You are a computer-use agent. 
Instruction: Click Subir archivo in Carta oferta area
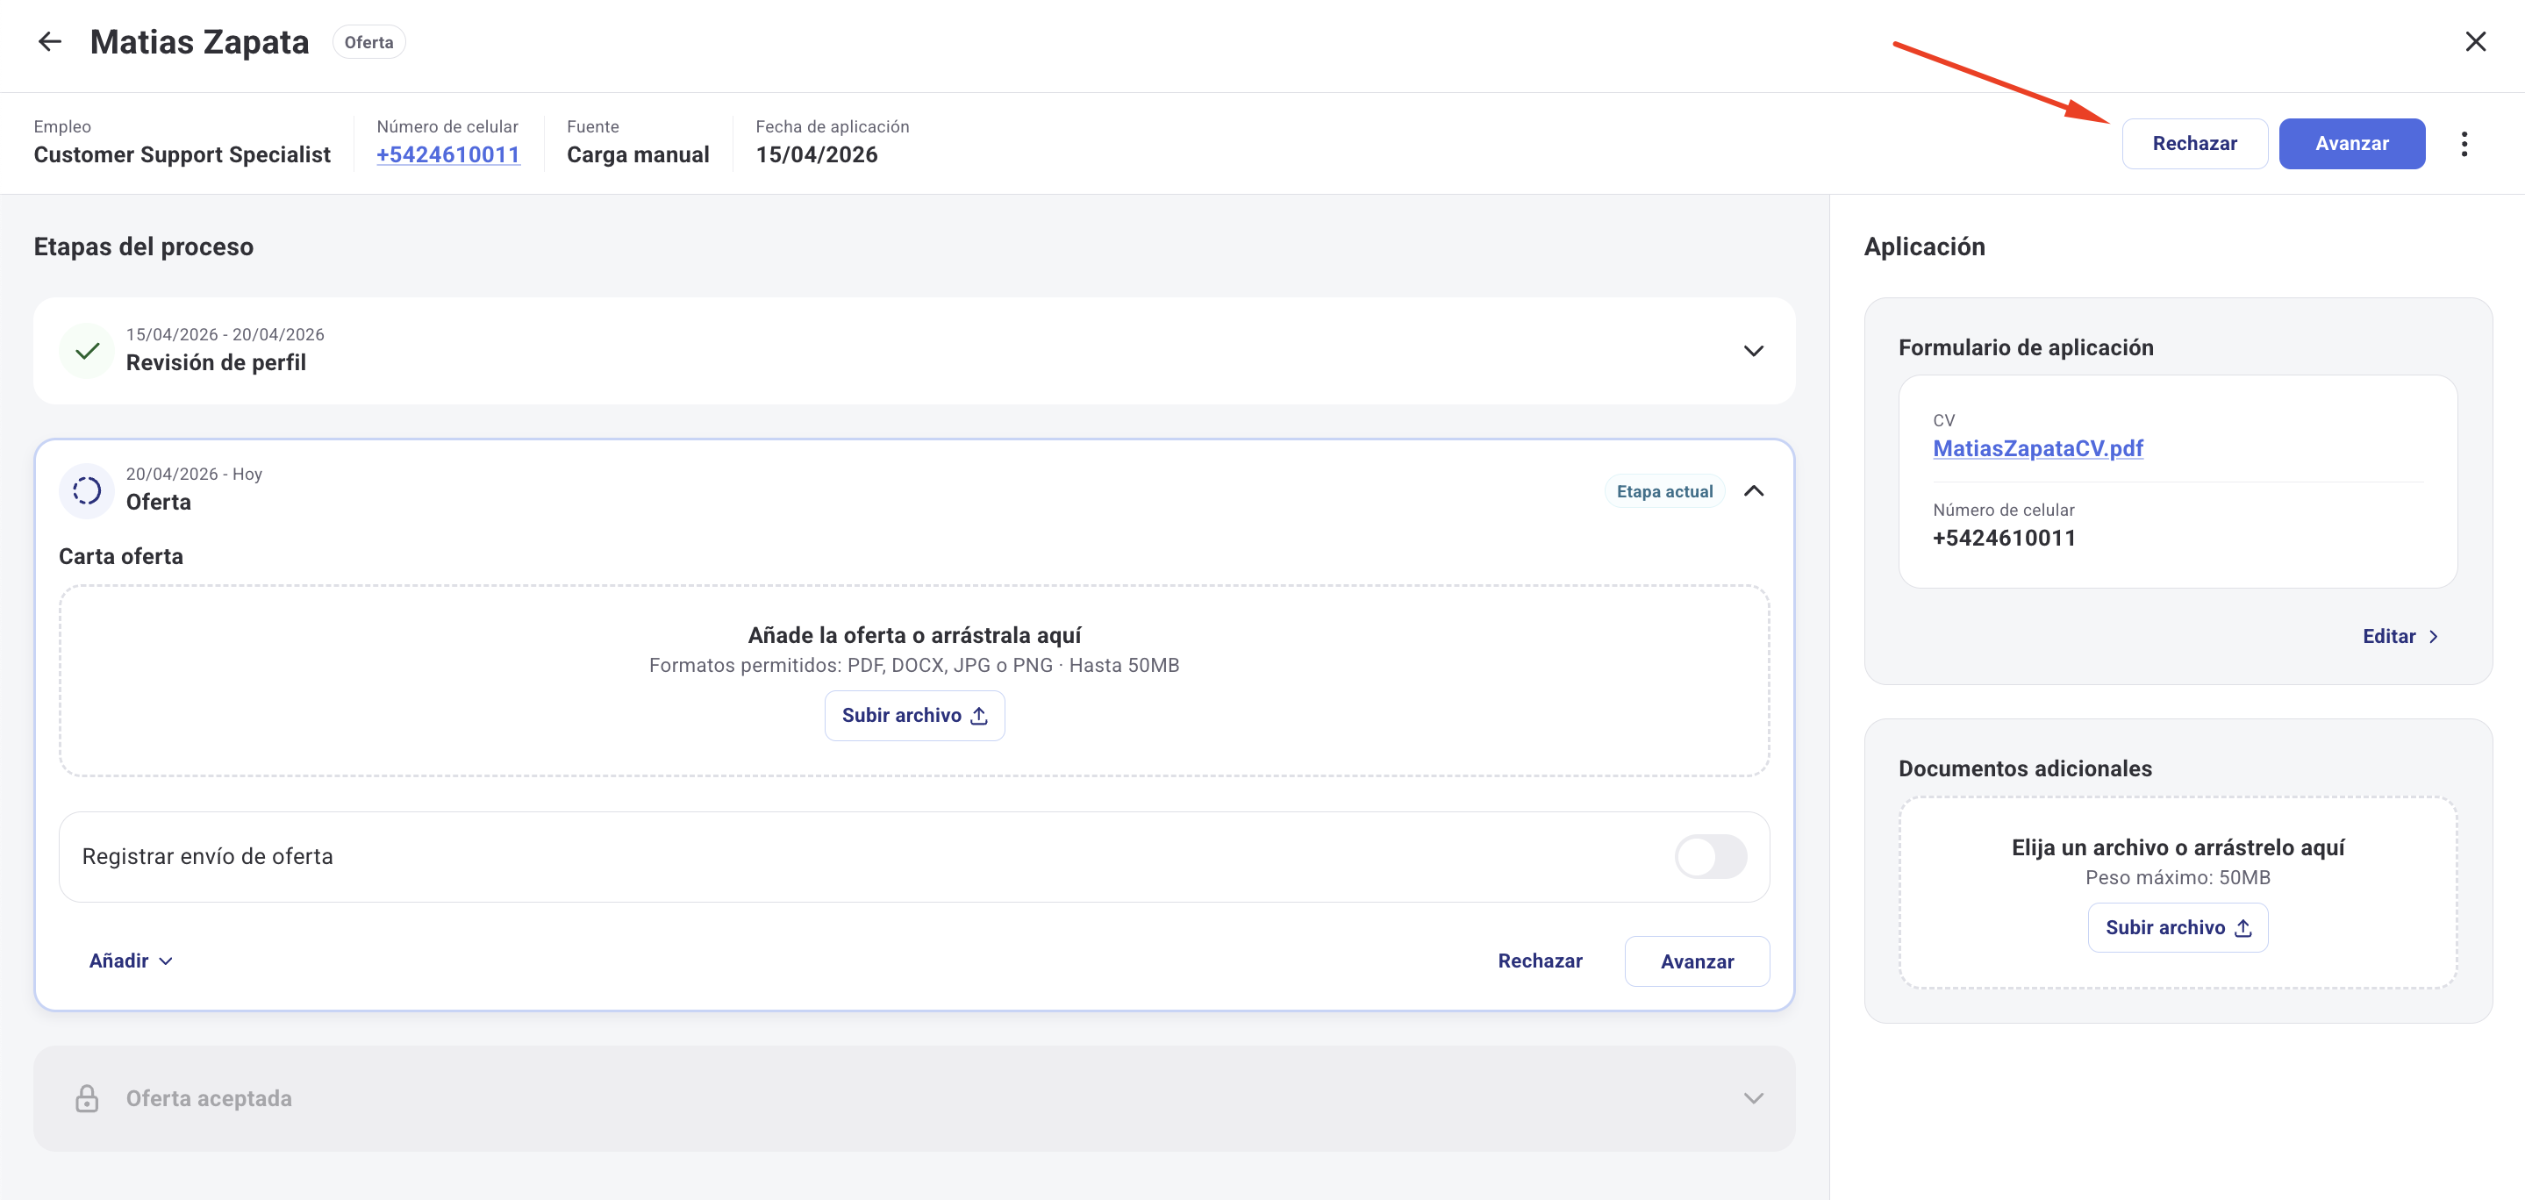(913, 716)
